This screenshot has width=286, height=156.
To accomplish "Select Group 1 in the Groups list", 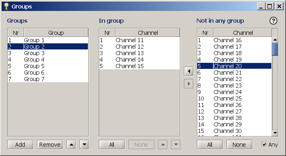I will [x=48, y=40].
